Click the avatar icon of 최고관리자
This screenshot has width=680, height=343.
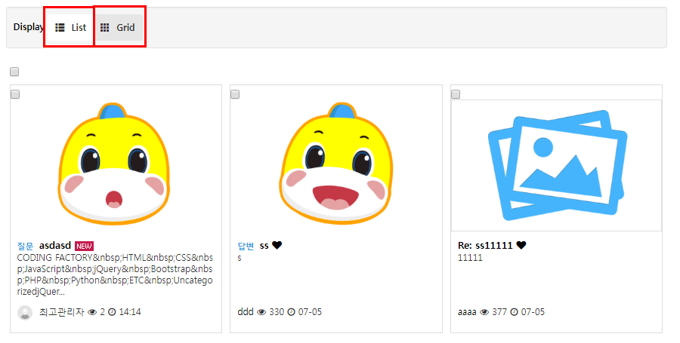(x=25, y=313)
